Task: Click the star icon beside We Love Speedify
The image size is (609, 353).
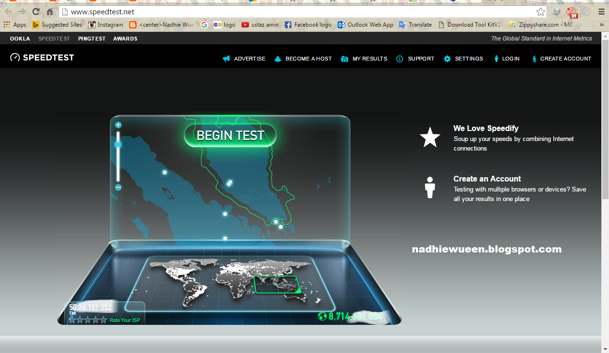Action: (430, 137)
